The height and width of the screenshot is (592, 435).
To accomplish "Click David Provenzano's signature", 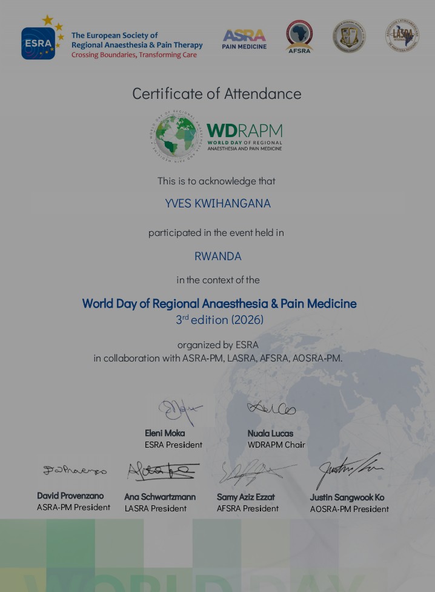I will [x=75, y=471].
